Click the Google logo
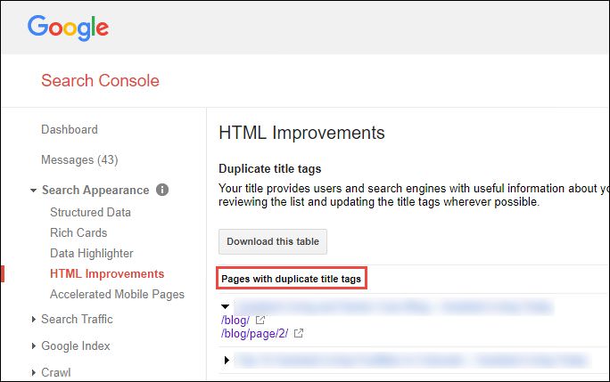610x382 pixels. point(68,28)
